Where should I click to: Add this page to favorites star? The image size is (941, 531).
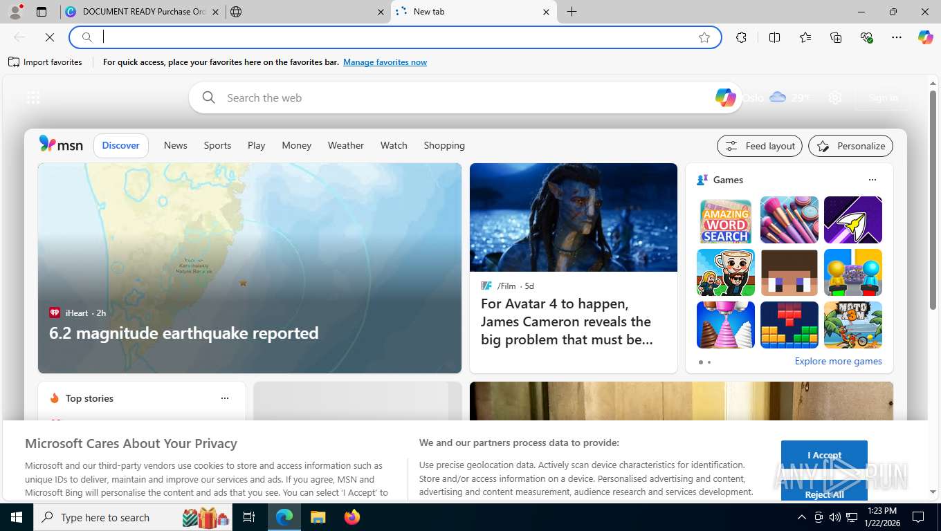704,37
